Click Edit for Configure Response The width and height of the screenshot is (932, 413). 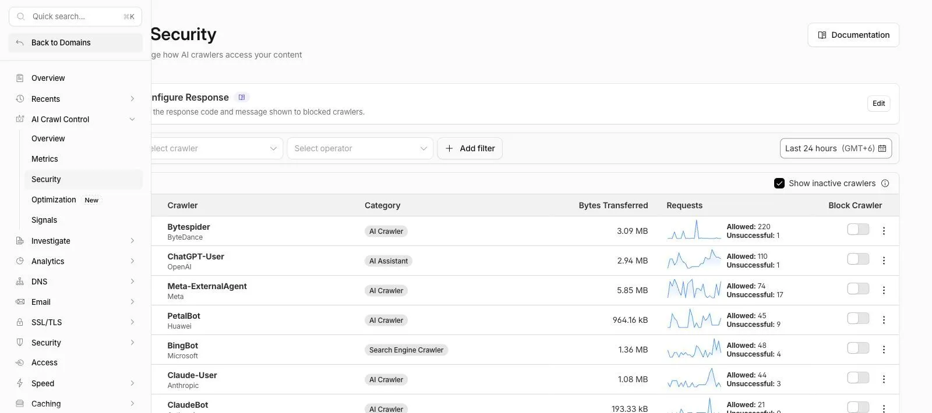[878, 104]
